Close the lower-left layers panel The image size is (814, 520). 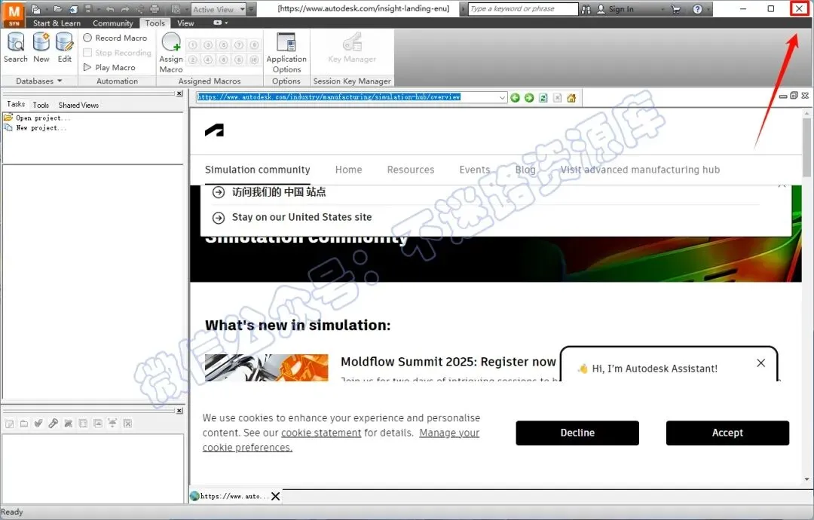click(179, 411)
